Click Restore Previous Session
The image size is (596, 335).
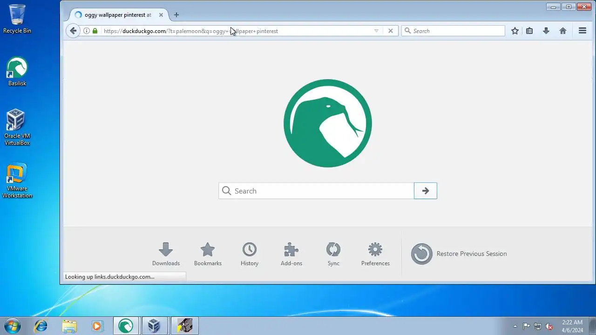(459, 254)
